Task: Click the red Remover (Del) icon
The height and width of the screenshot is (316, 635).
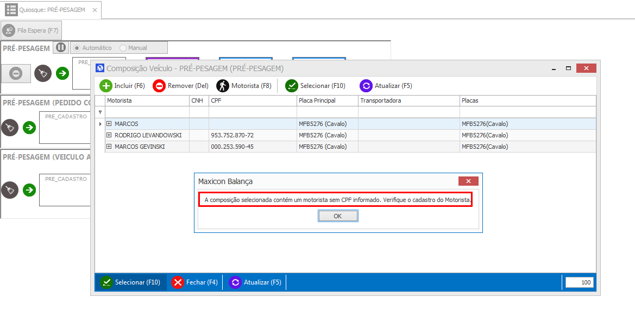Action: tap(159, 86)
